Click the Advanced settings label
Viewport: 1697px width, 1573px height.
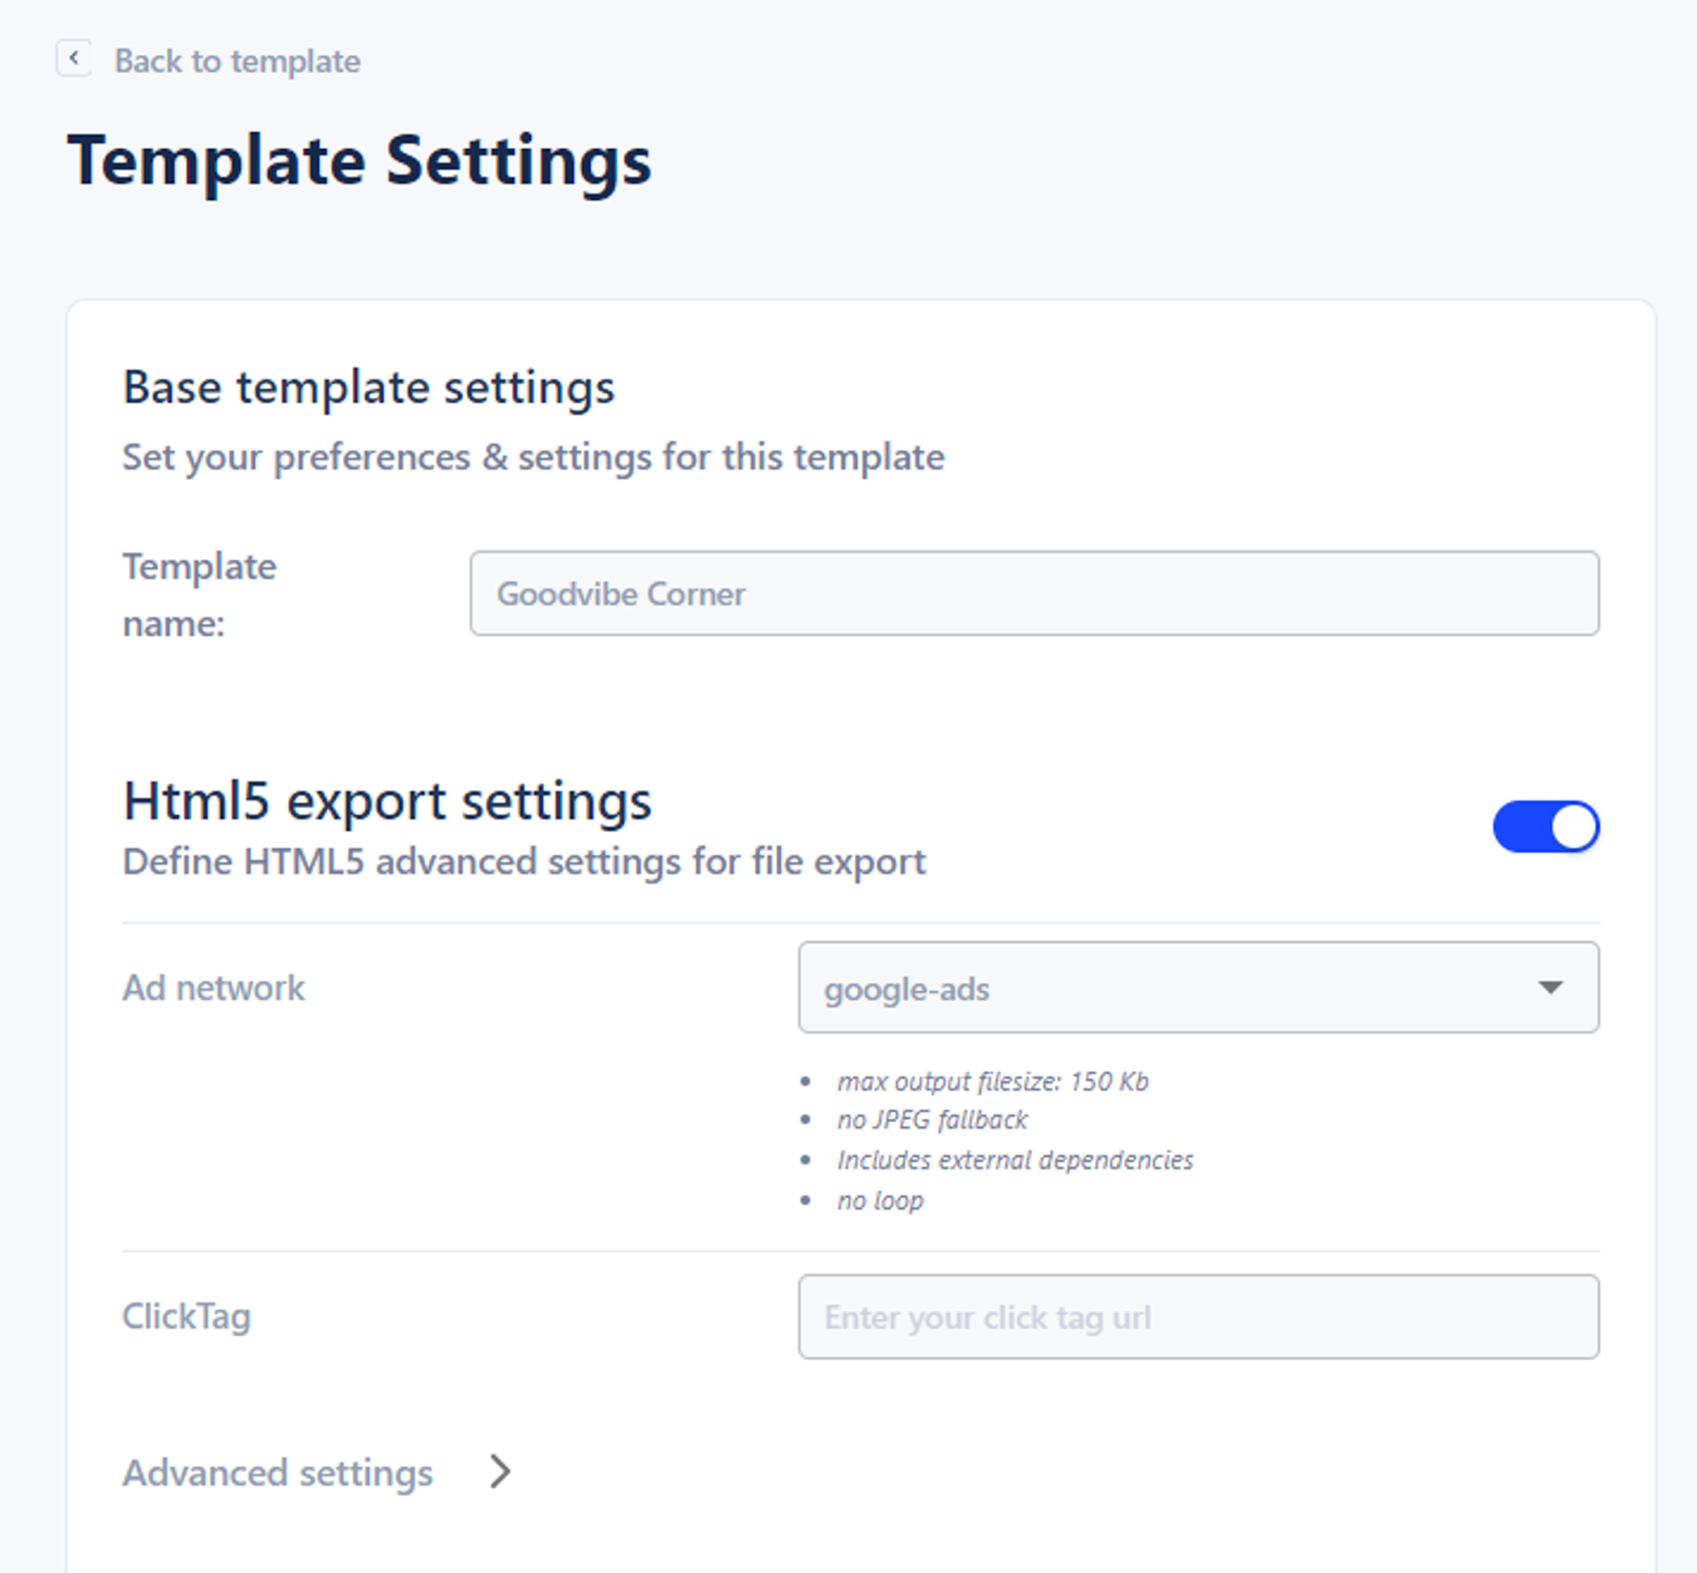click(277, 1473)
